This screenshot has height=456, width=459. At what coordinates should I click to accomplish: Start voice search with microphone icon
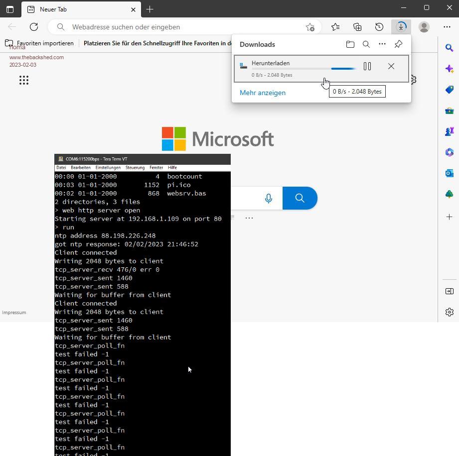tap(269, 198)
